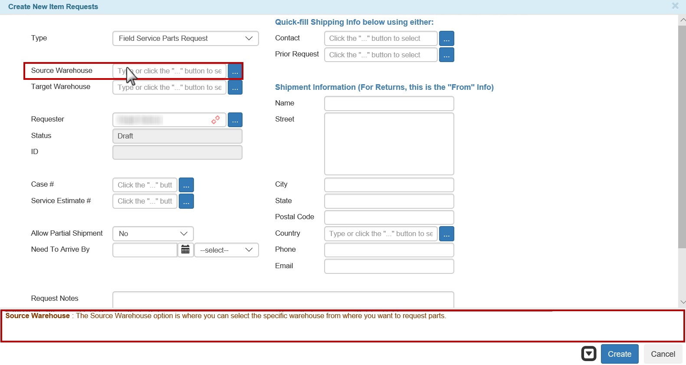Image resolution: width=686 pixels, height=365 pixels.
Task: Click the red link icon in Requester field
Action: (215, 120)
